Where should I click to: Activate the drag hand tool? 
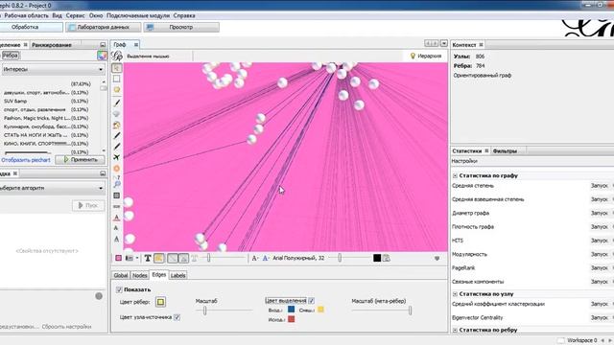[117, 90]
